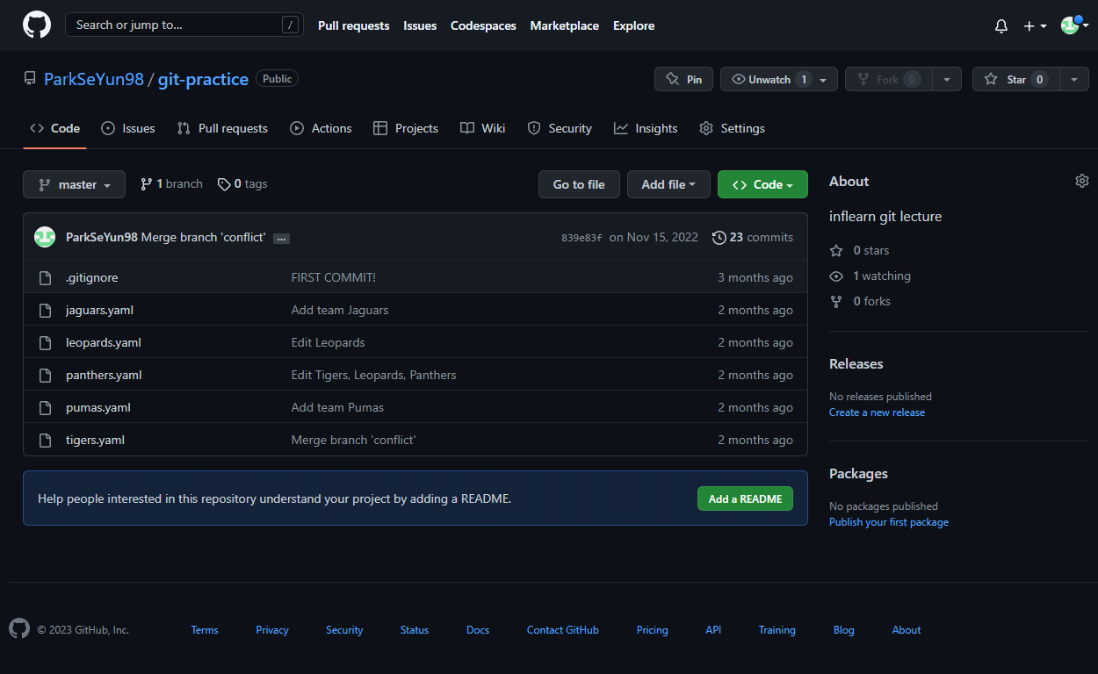The width and height of the screenshot is (1098, 674).
Task: Pin this repository
Action: coord(683,79)
